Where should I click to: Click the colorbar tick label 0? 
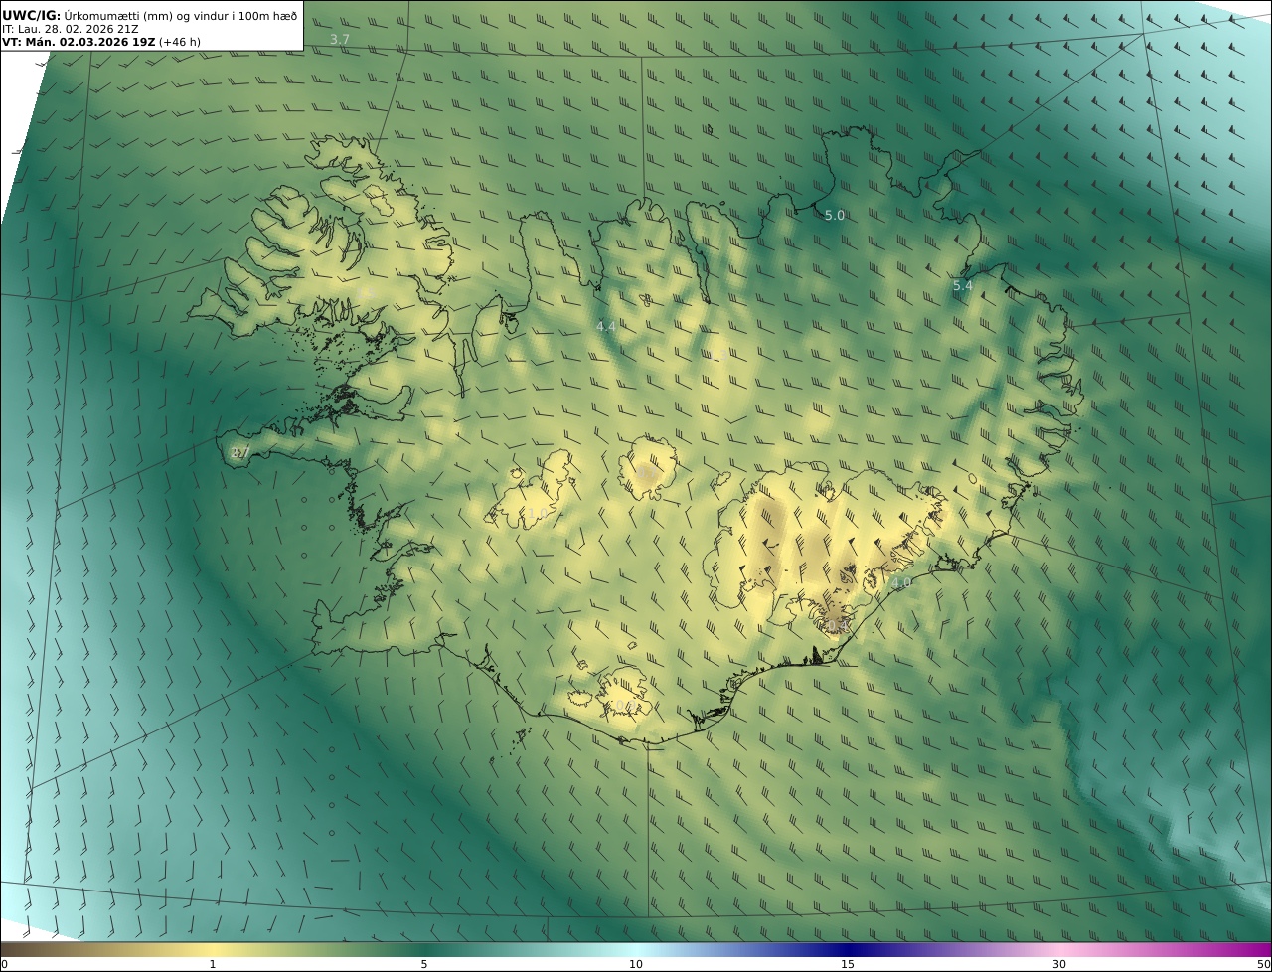coord(4,964)
